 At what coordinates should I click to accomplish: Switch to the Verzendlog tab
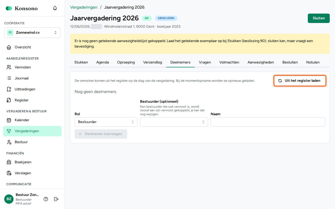153,62
